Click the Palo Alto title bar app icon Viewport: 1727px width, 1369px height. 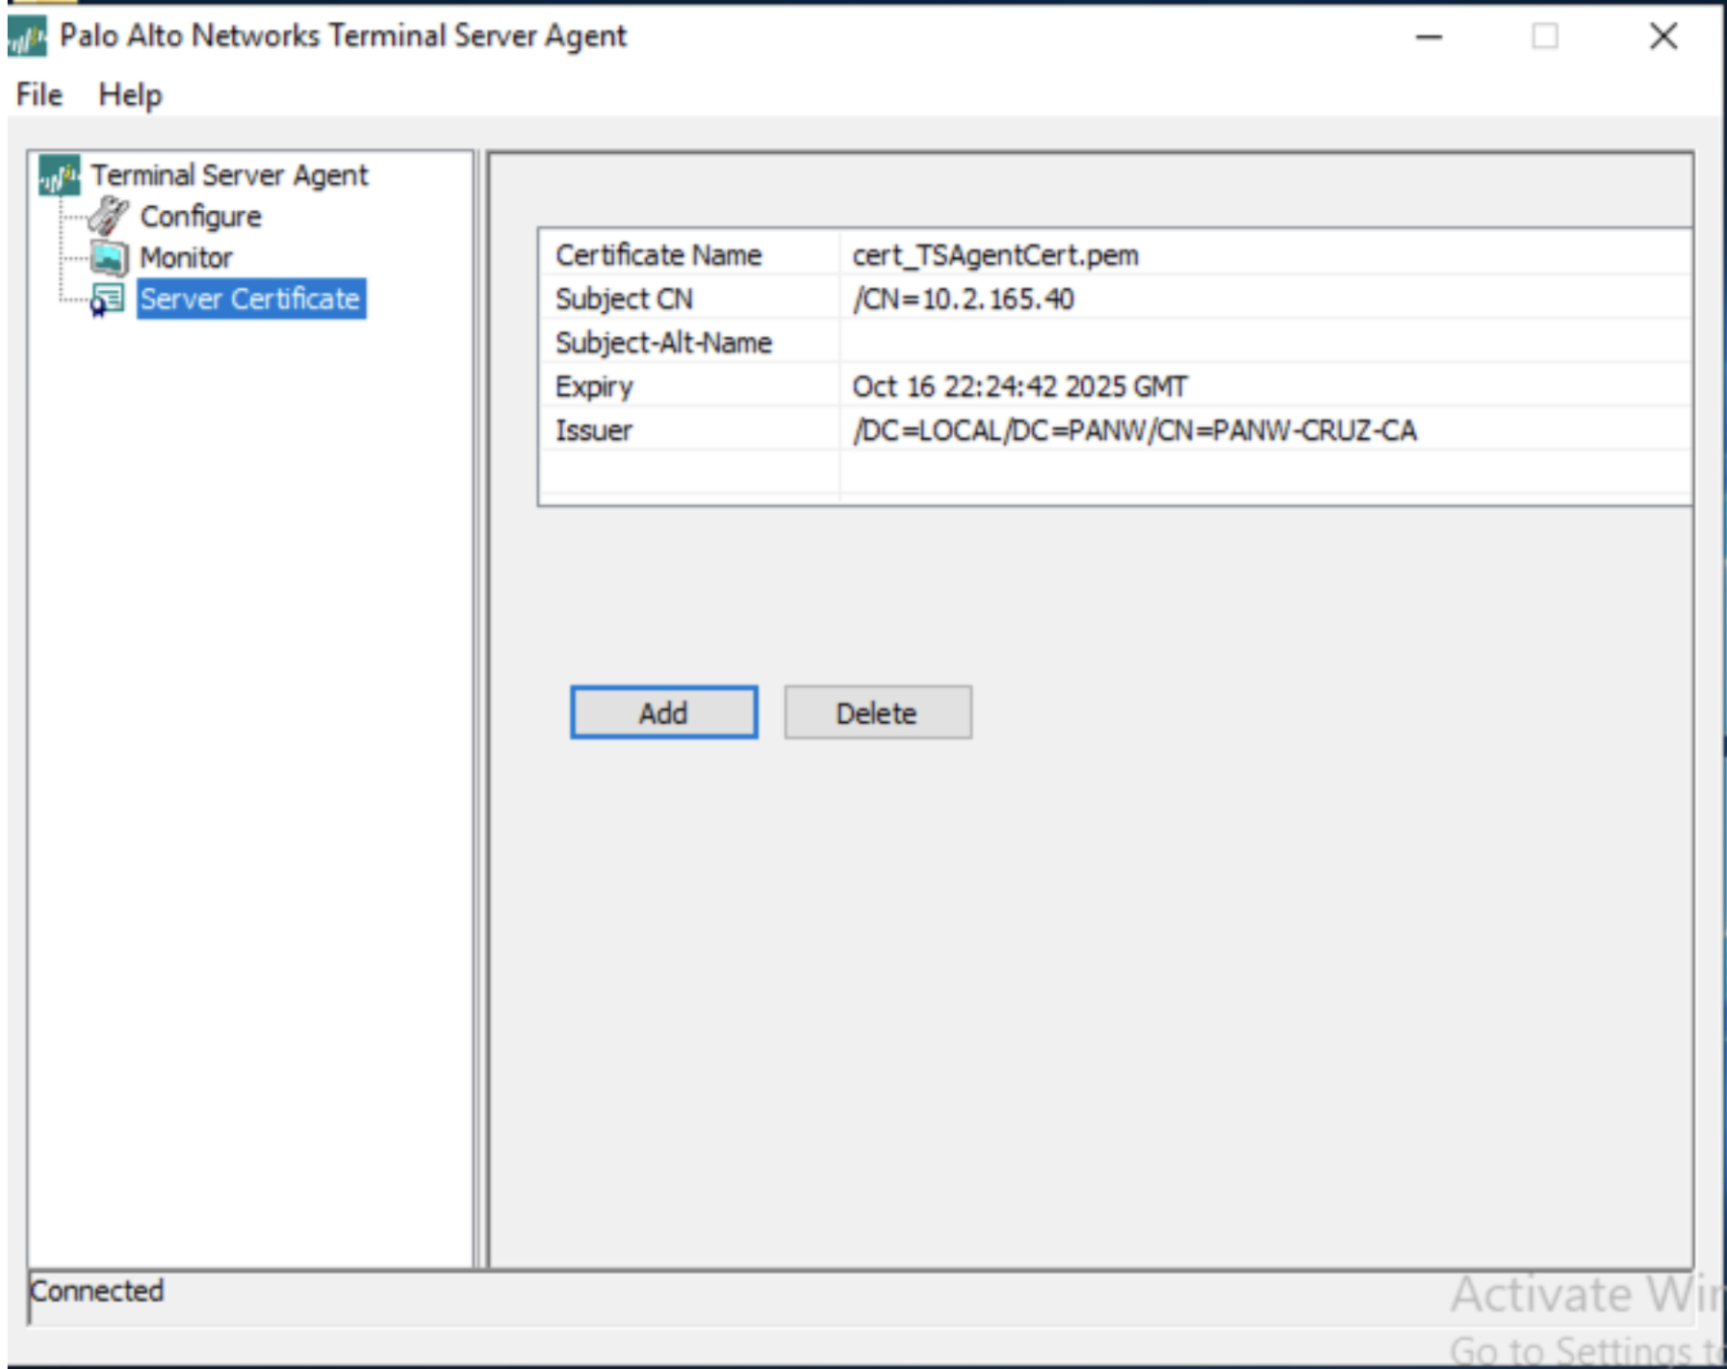27,38
